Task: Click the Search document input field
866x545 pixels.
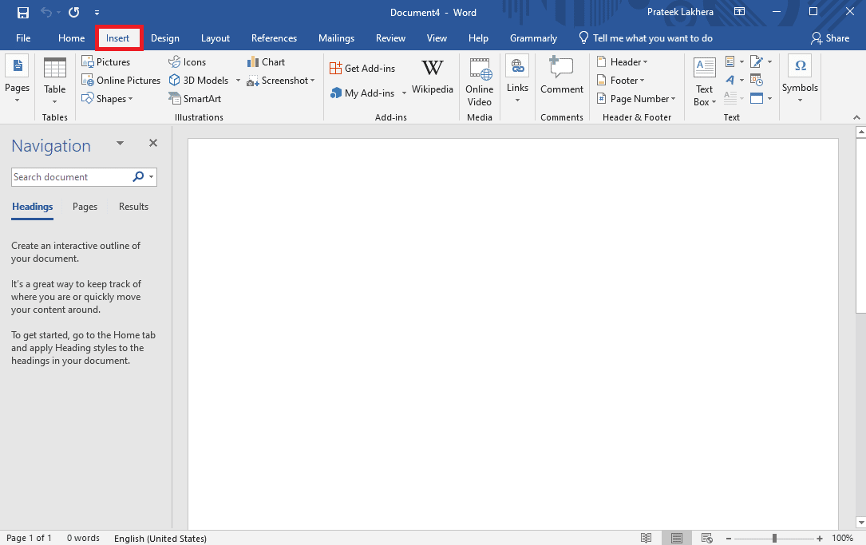Action: pyautogui.click(x=71, y=176)
